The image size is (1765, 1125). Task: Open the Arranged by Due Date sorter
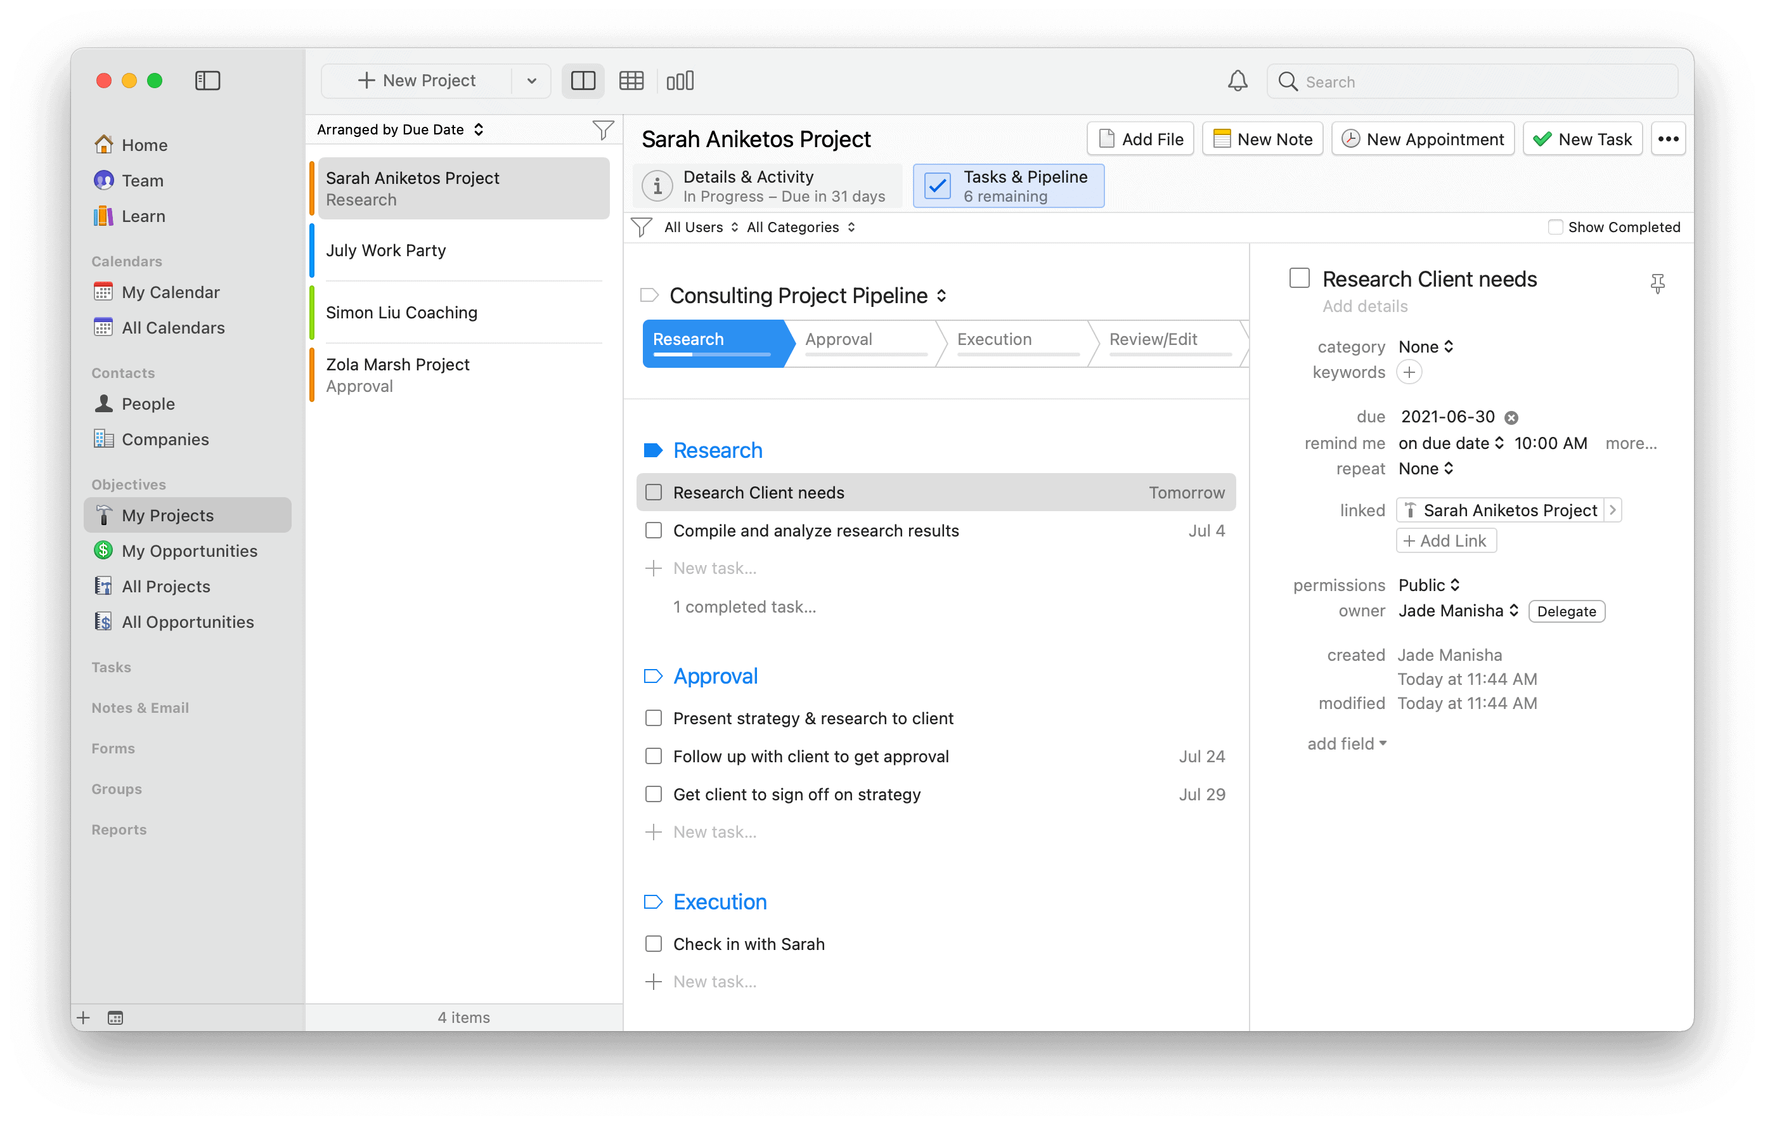click(399, 130)
